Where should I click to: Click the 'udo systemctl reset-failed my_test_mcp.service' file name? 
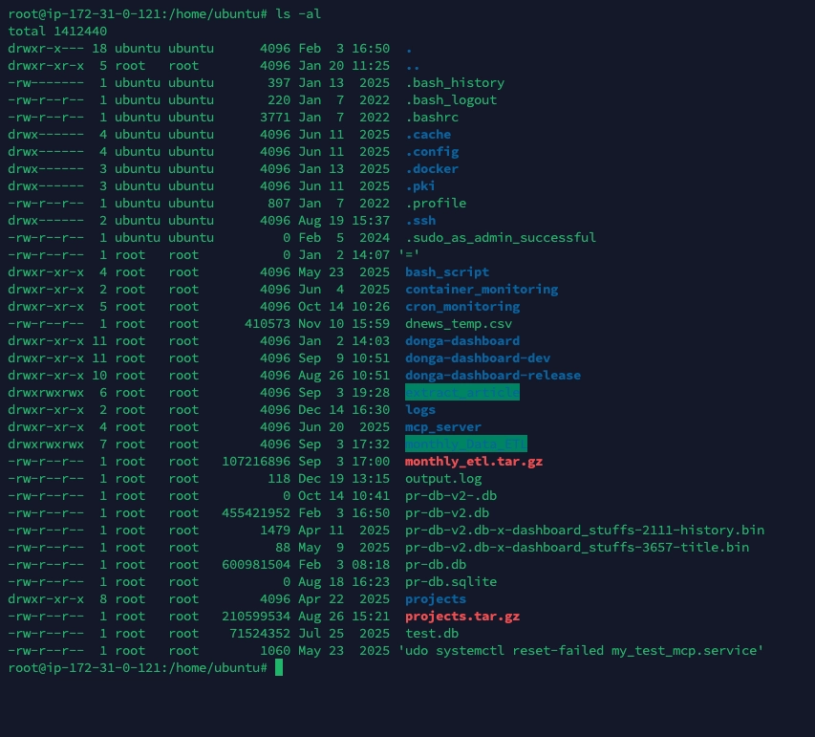pyautogui.click(x=581, y=651)
